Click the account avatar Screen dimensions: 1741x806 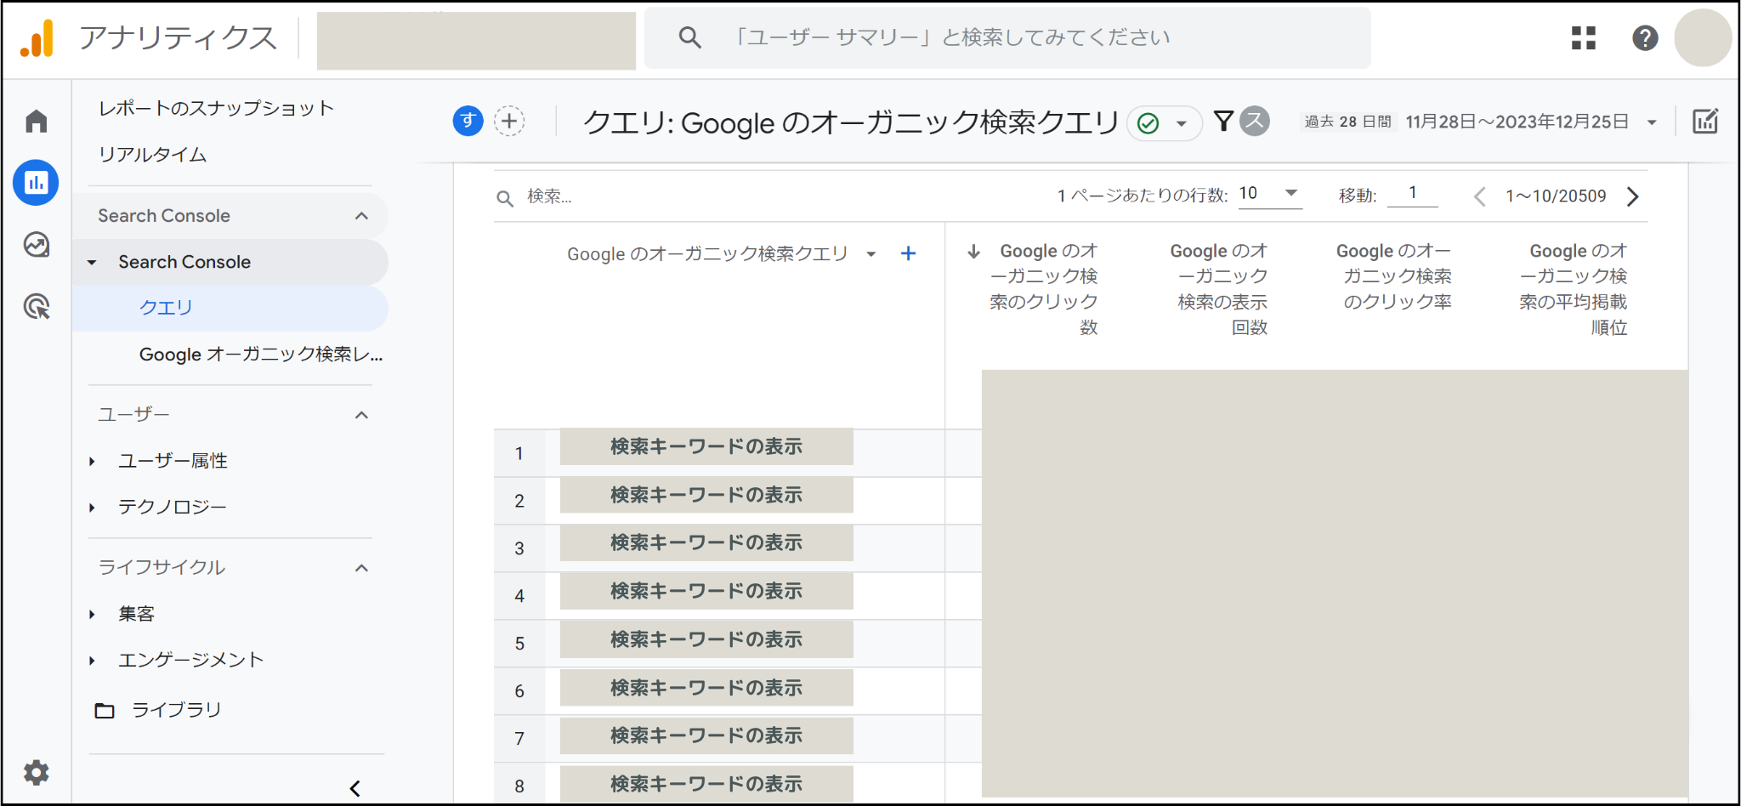point(1703,38)
